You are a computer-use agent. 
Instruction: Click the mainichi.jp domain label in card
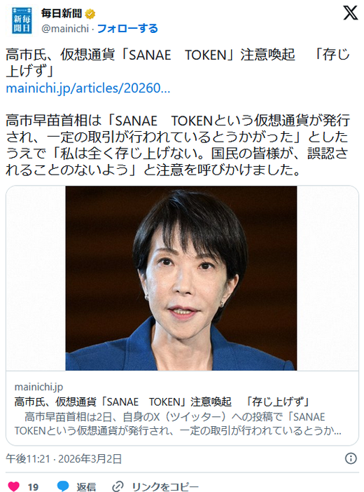[x=38, y=387]
